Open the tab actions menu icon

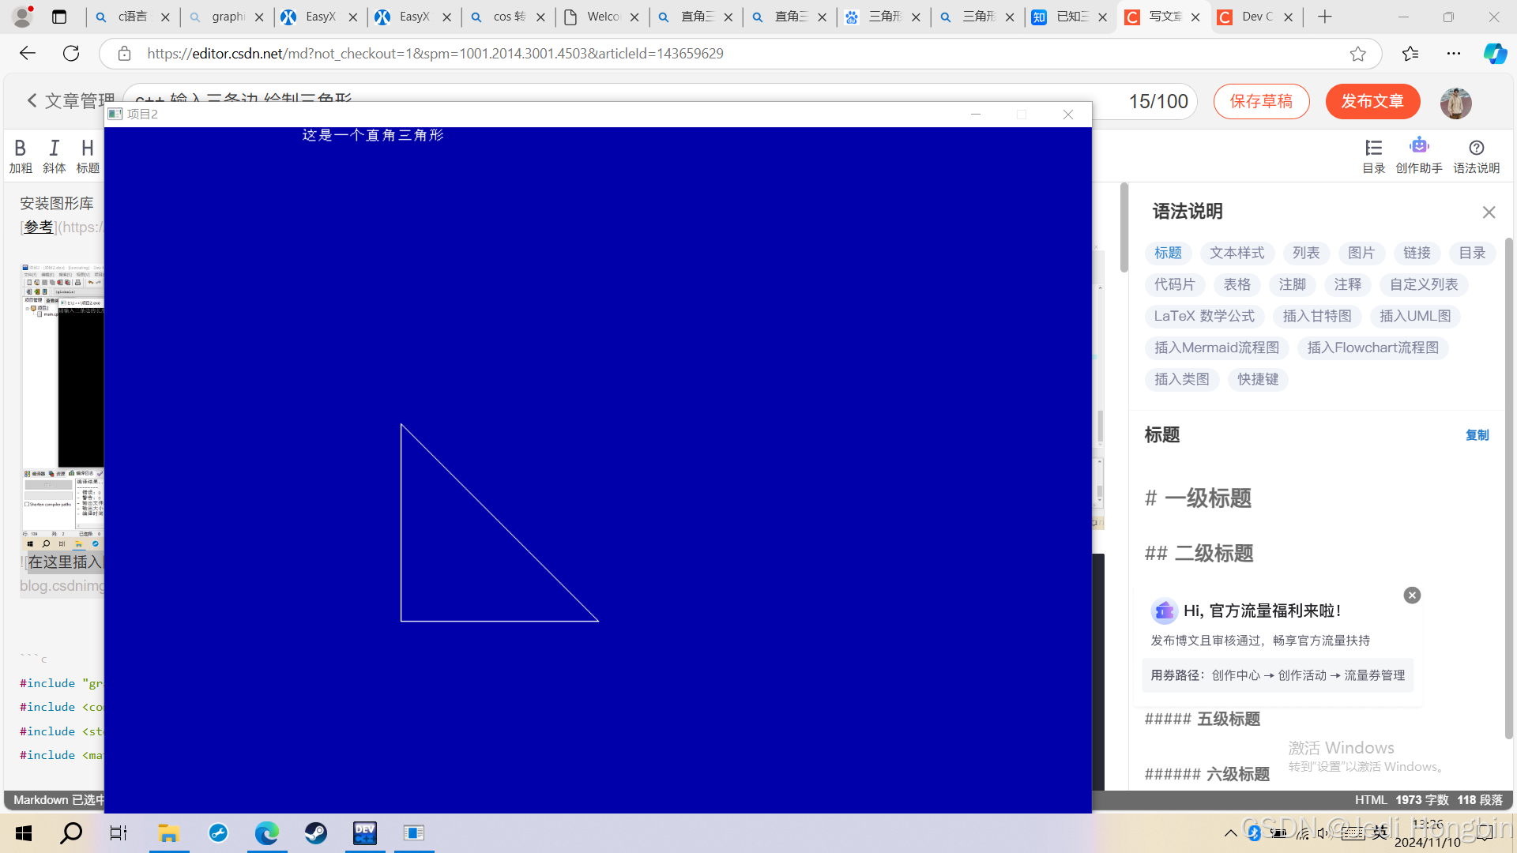coord(59,17)
